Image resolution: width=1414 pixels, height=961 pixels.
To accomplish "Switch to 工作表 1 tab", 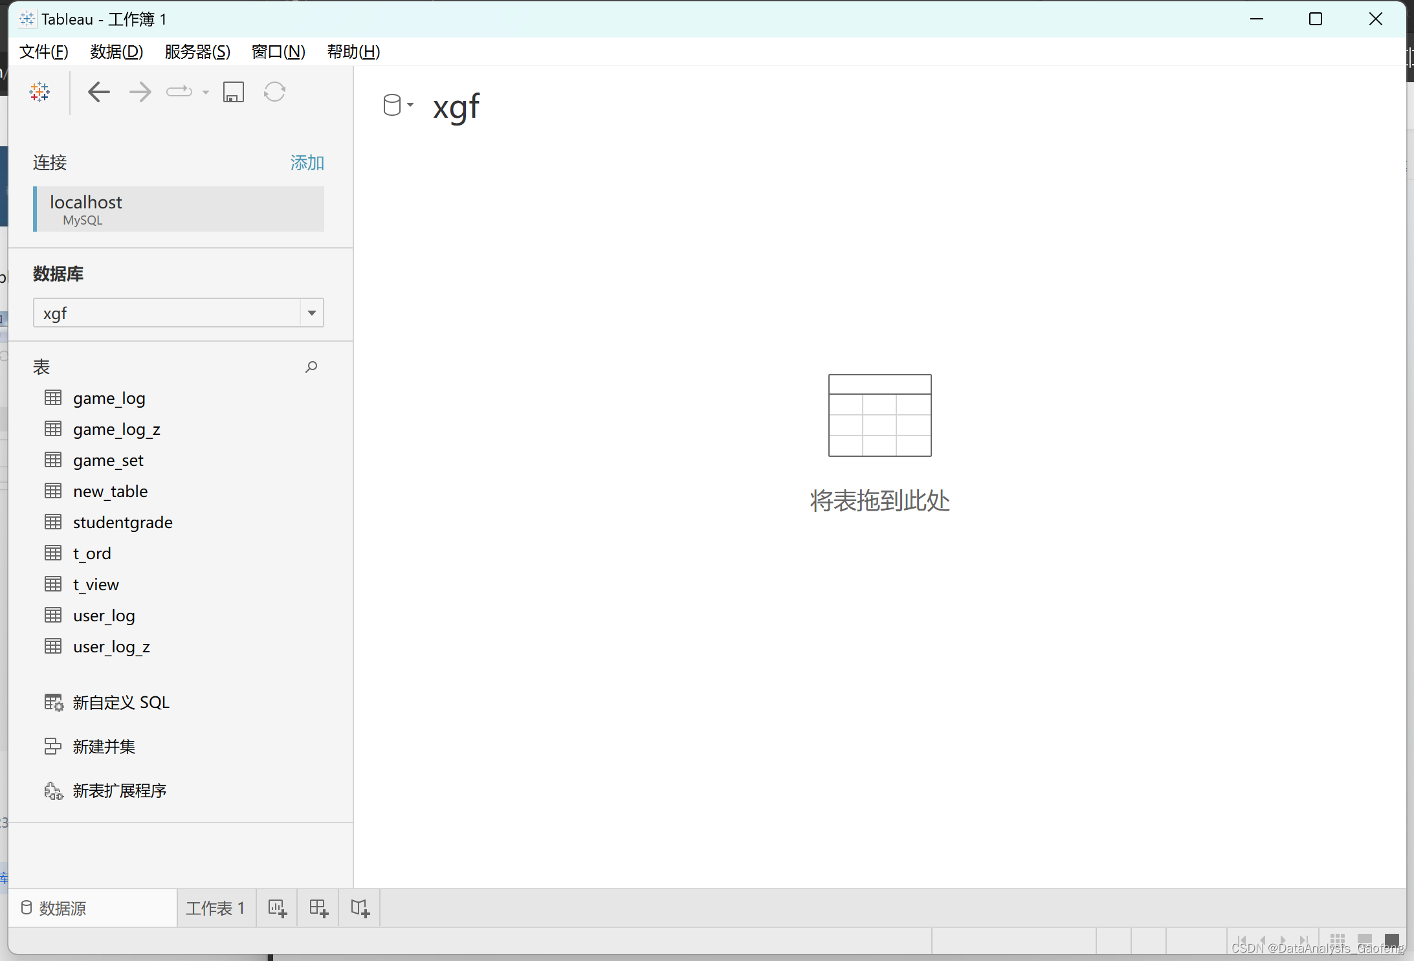I will pos(215,909).
